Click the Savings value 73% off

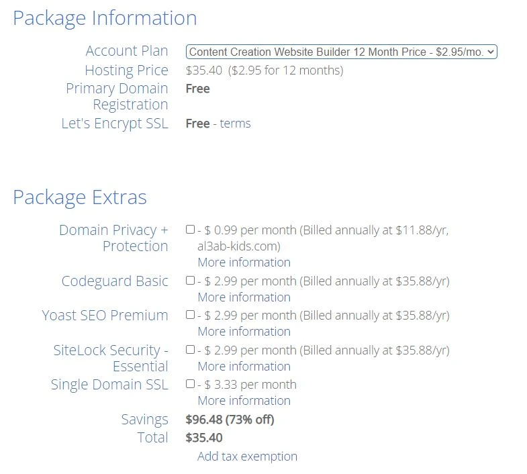pos(230,420)
